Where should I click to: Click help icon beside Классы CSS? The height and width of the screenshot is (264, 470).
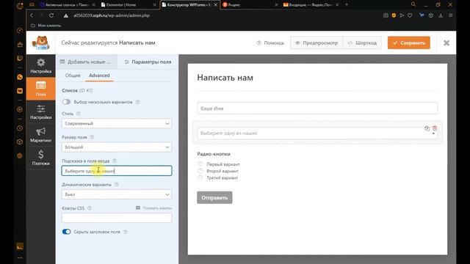coord(90,208)
